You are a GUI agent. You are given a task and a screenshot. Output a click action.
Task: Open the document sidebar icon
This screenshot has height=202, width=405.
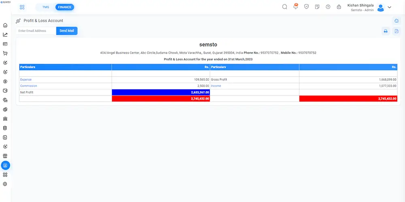click(5, 137)
